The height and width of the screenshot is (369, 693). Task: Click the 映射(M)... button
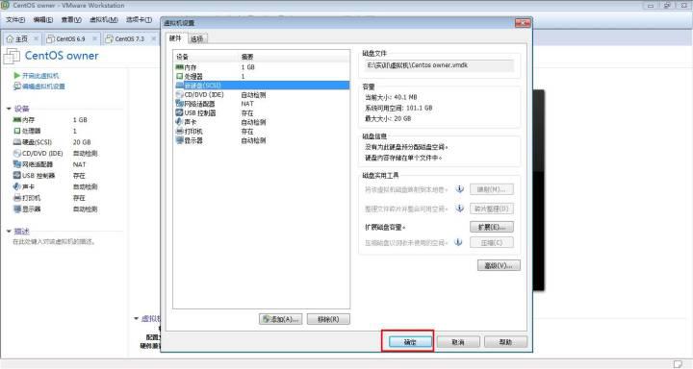[x=492, y=189]
